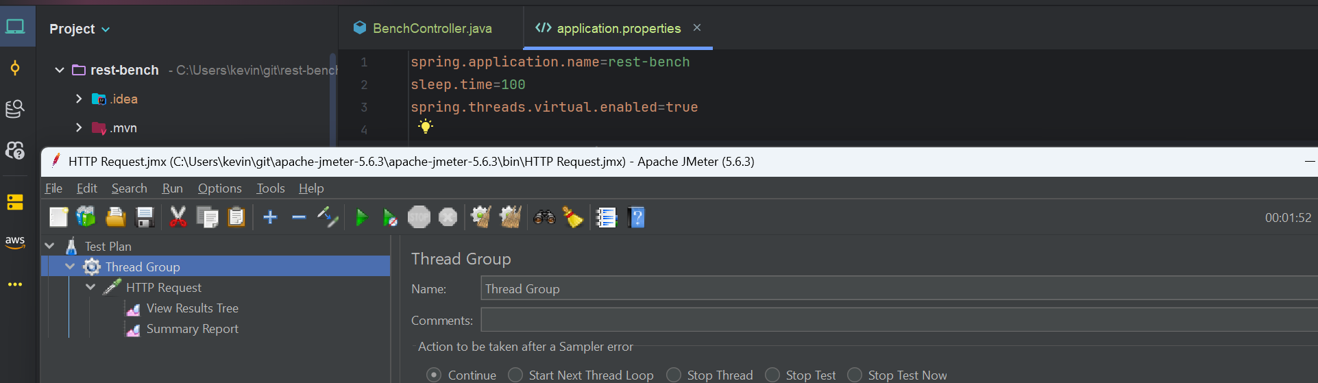
Task: Click the Shutdown round X icon
Action: click(x=448, y=217)
